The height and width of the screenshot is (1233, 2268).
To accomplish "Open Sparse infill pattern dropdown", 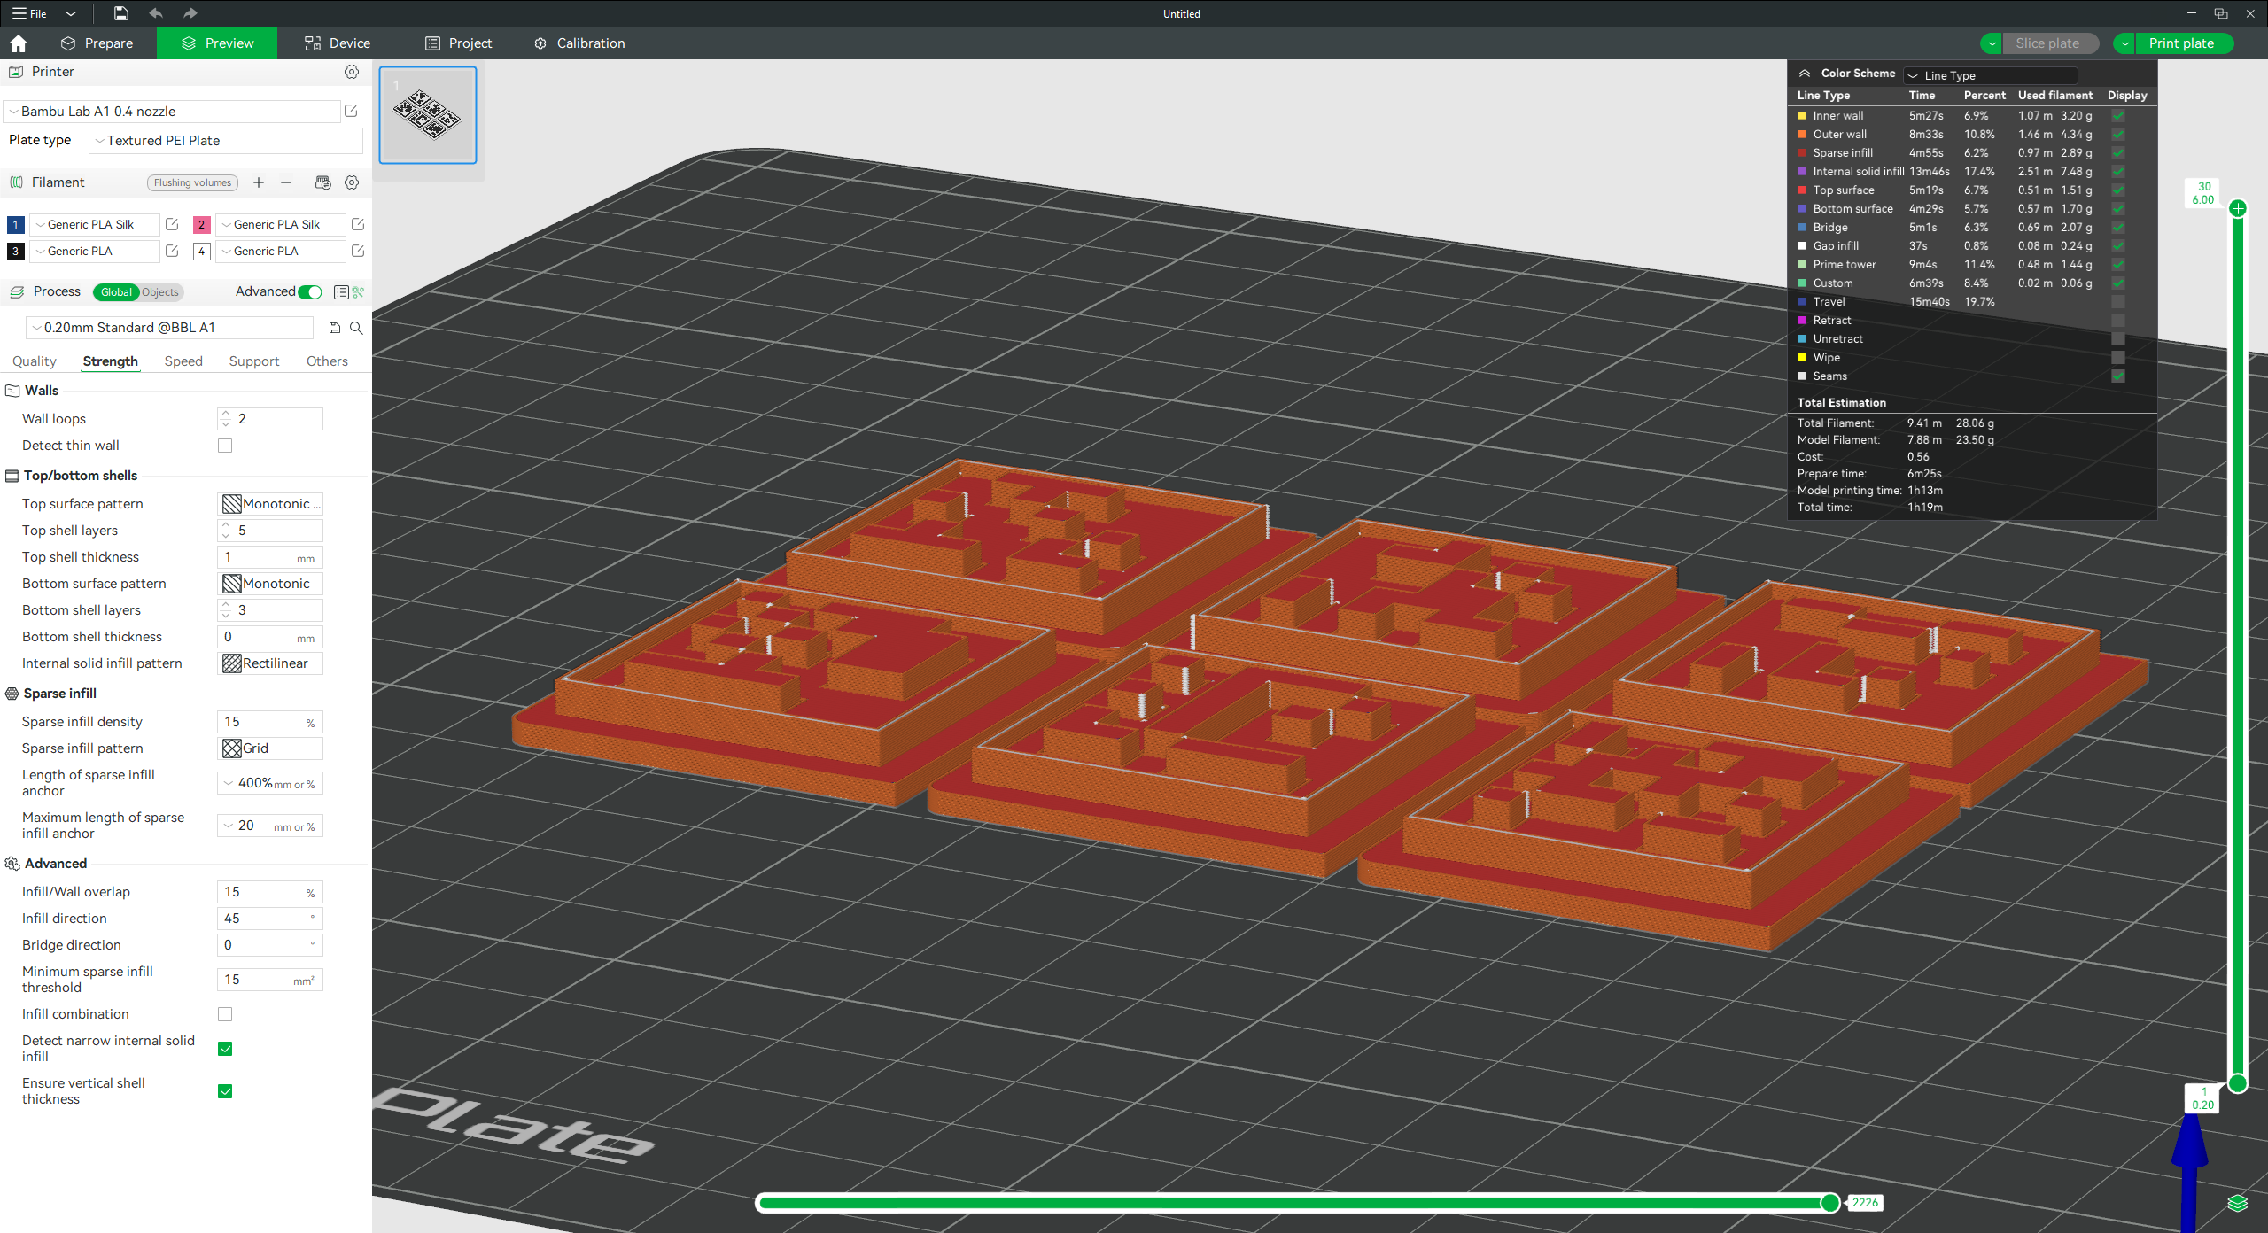I will click(270, 748).
